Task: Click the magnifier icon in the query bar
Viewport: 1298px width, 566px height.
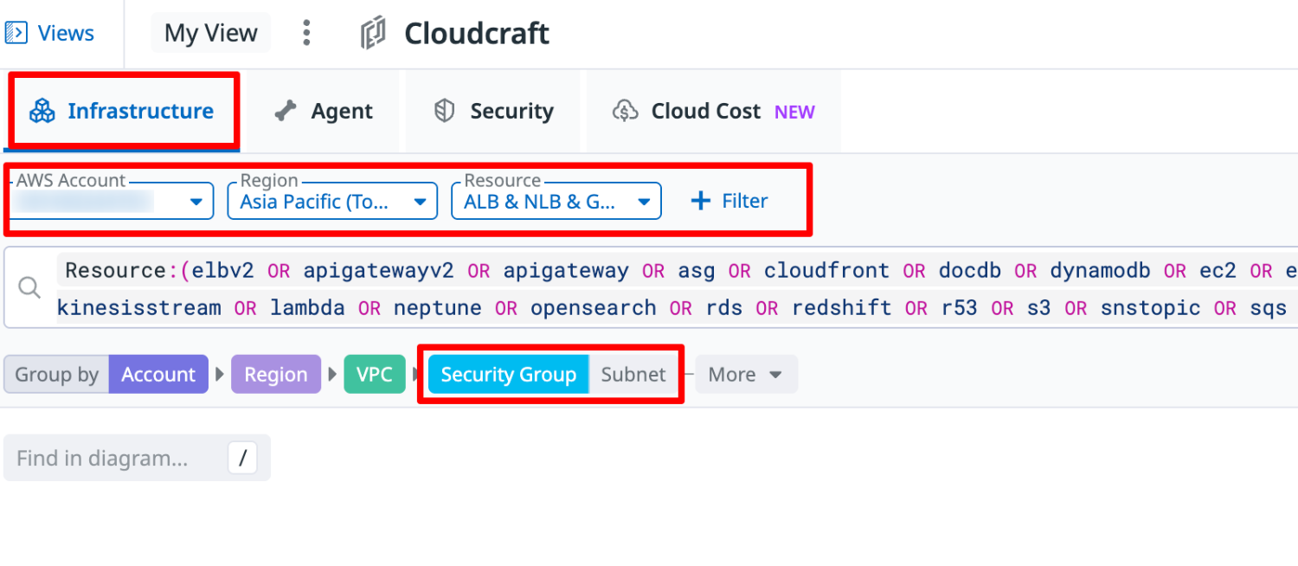Action: click(x=29, y=288)
